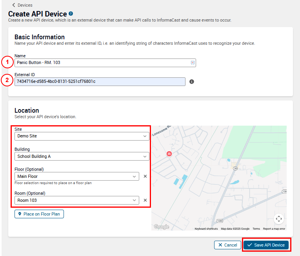The image size is (300, 256).
Task: Go back to Devices page
Action: coord(22,5)
